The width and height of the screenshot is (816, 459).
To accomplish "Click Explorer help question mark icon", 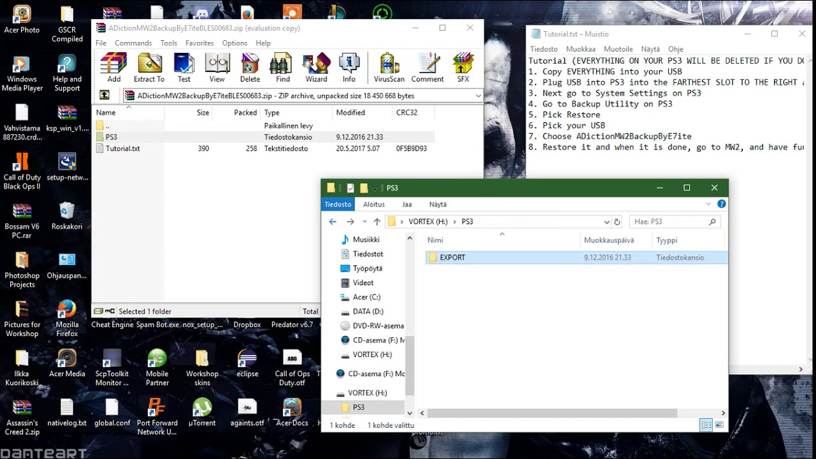I will click(722, 204).
